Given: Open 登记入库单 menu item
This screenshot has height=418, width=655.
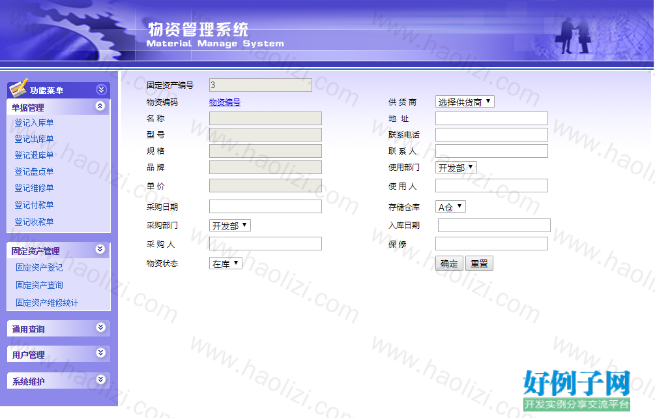Looking at the screenshot, I should (35, 123).
